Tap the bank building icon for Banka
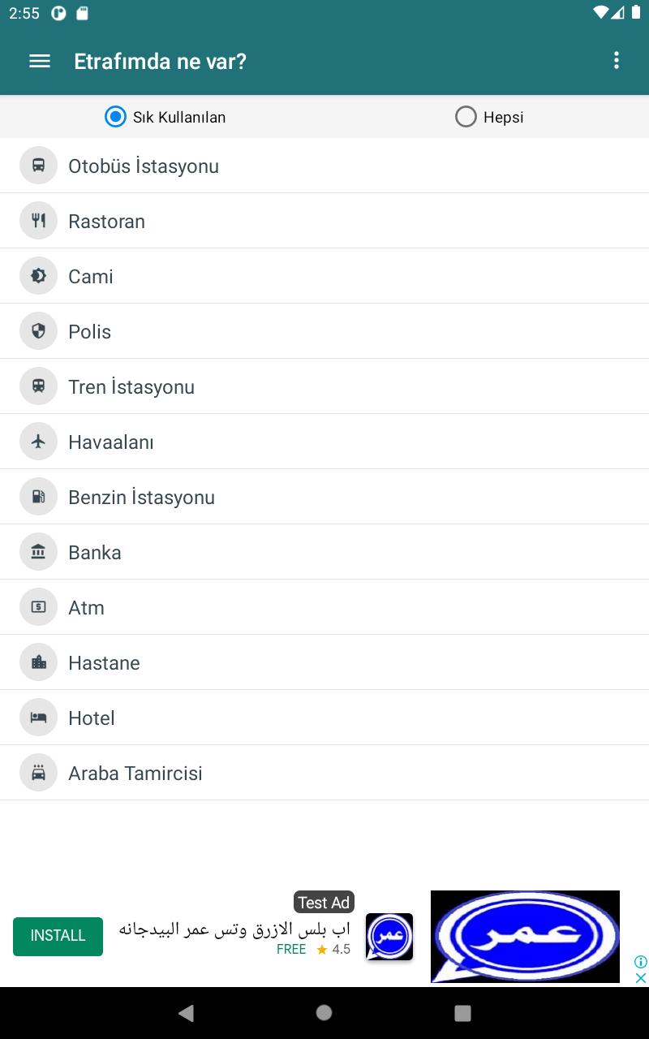The width and height of the screenshot is (649, 1039). point(39,552)
